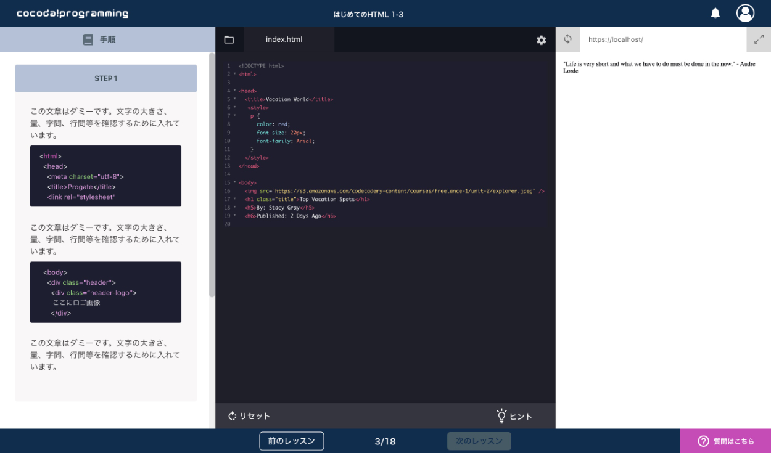Click the question mark help icon
Image resolution: width=771 pixels, height=453 pixels.
[703, 441]
